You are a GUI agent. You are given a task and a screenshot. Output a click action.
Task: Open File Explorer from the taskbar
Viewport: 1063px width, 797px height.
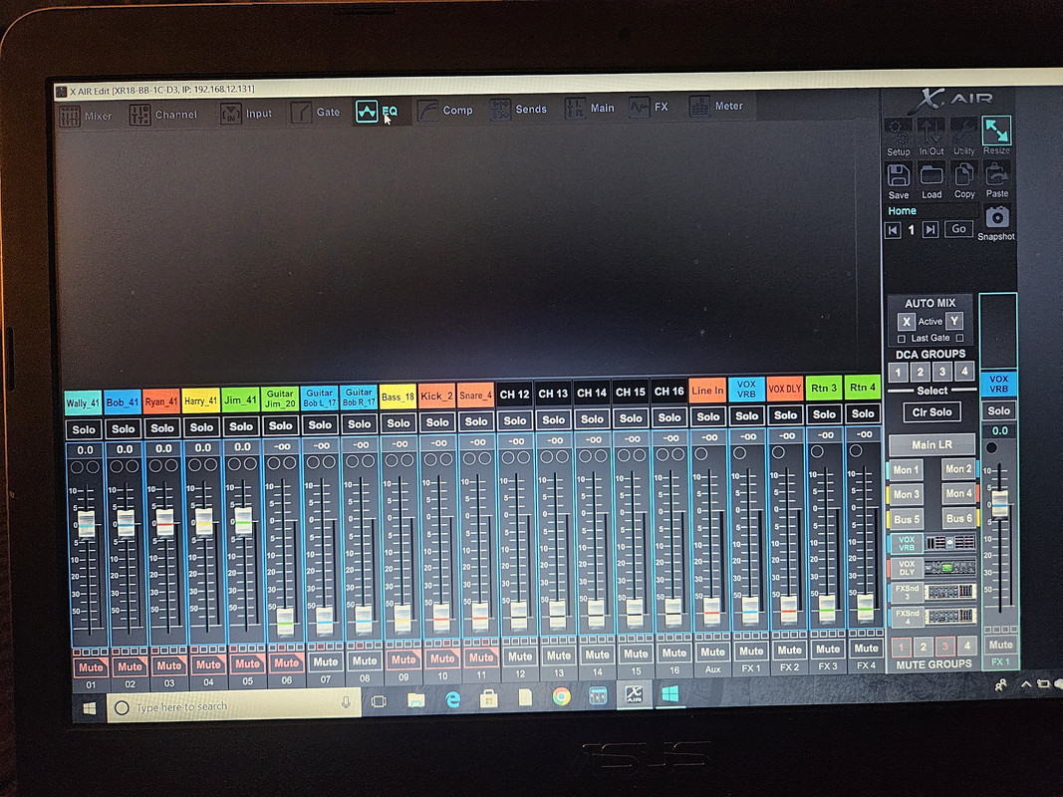point(415,699)
